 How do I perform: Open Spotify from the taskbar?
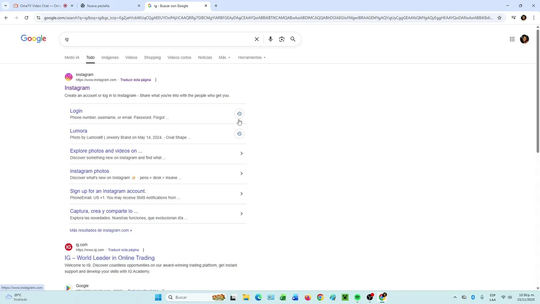(357, 297)
